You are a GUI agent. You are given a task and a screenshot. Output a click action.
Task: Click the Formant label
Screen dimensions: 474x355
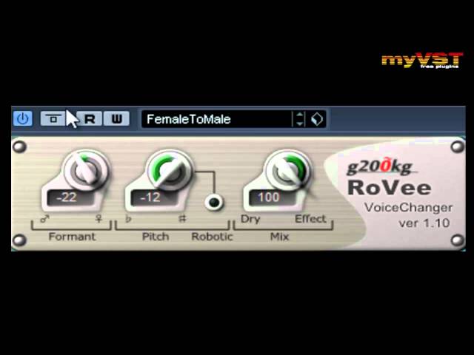click(72, 237)
